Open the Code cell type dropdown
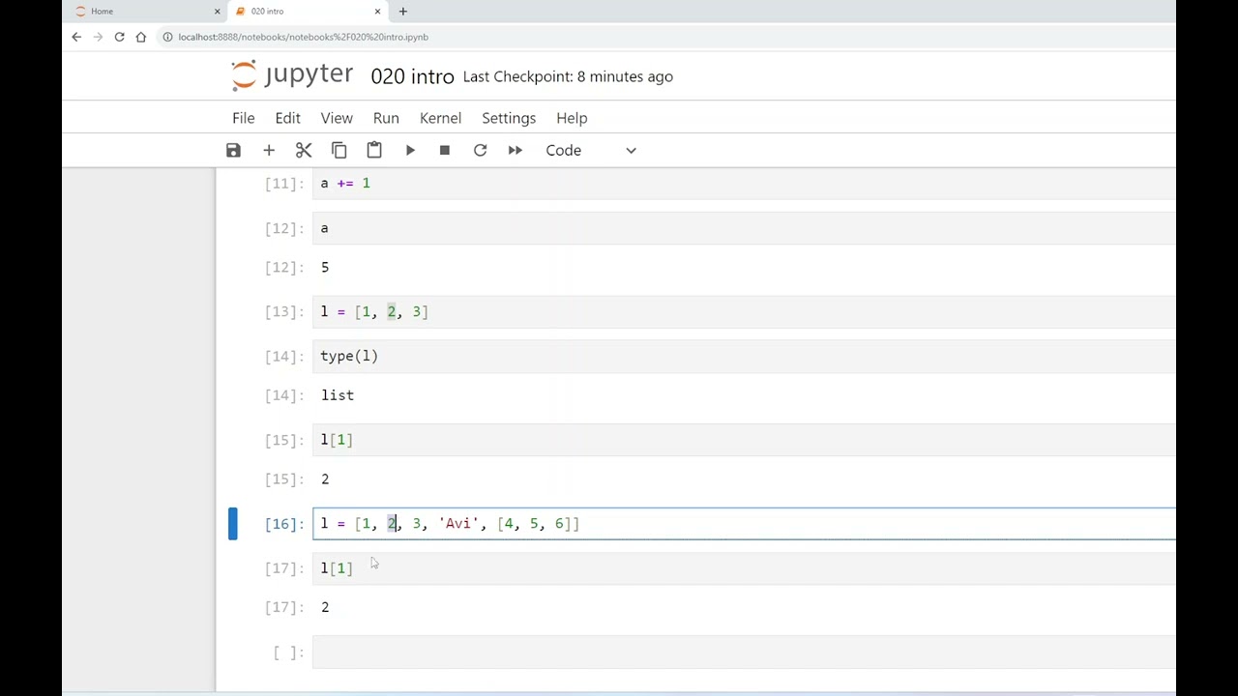1238x696 pixels. (x=590, y=150)
